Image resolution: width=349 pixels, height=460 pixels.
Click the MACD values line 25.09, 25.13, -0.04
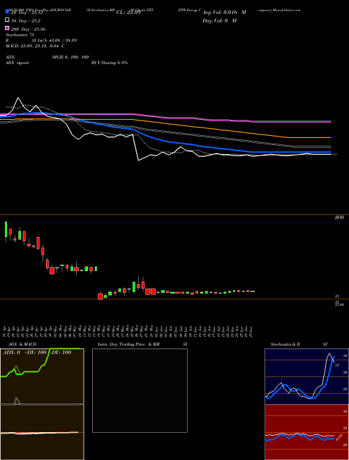tap(36, 46)
